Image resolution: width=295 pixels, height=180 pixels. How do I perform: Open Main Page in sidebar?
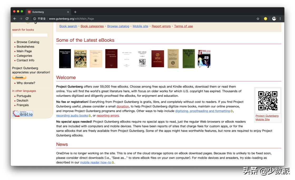24,51
